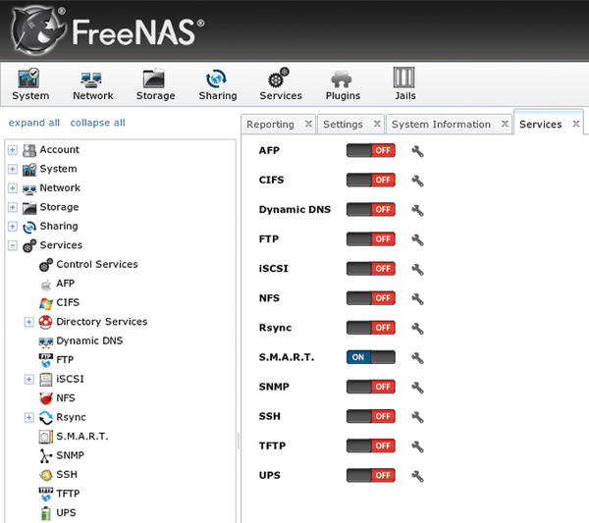Open iSCSI settings wrench icon
The height and width of the screenshot is (523, 589).
click(417, 270)
